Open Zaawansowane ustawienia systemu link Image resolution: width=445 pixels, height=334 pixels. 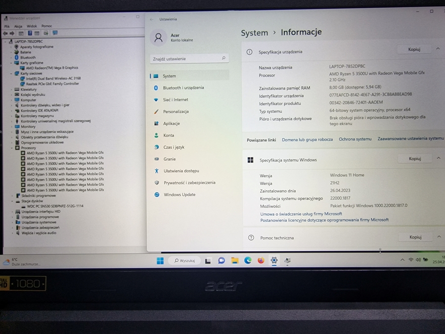(410, 139)
